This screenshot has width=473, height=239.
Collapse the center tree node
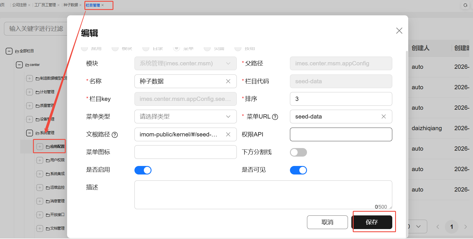(x=19, y=65)
